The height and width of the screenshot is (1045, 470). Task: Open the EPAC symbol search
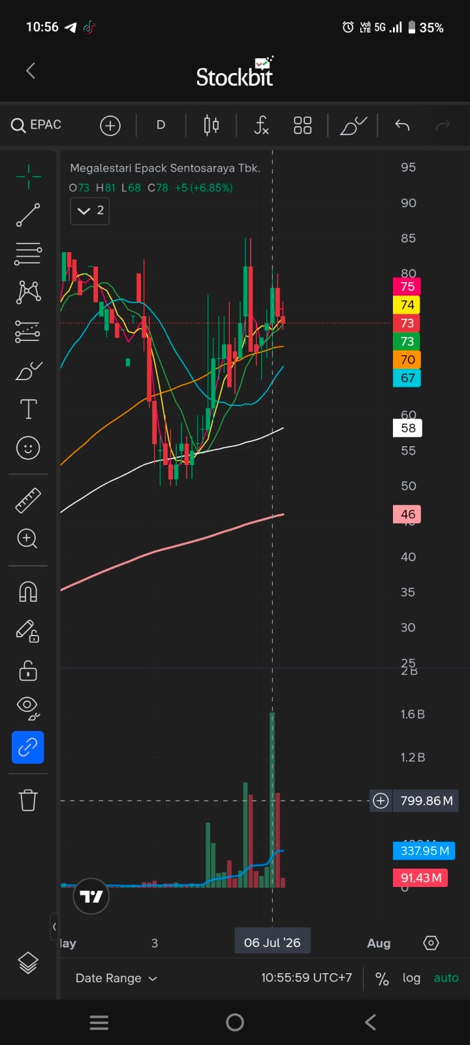[37, 125]
